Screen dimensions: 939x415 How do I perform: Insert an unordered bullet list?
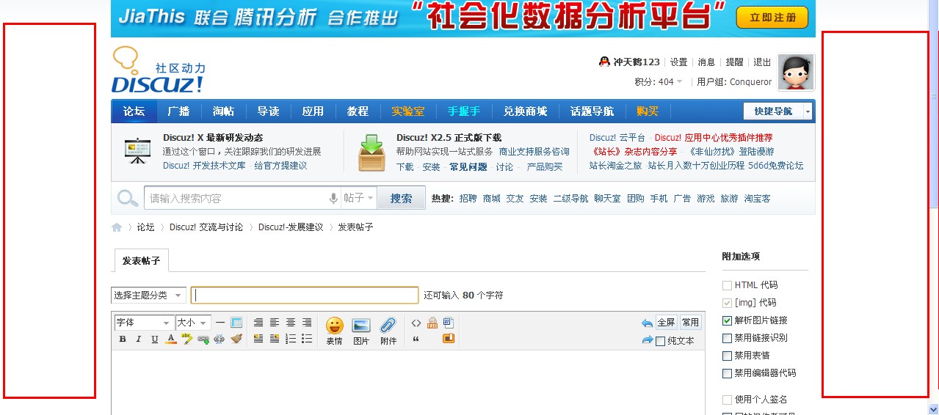pyautogui.click(x=307, y=339)
